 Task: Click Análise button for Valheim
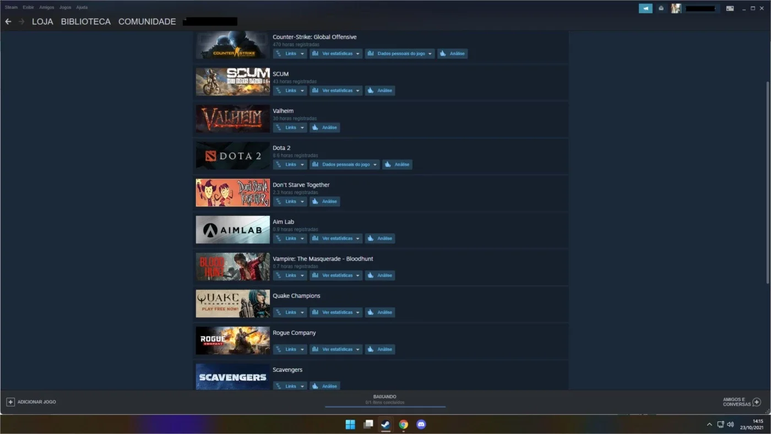[325, 127]
